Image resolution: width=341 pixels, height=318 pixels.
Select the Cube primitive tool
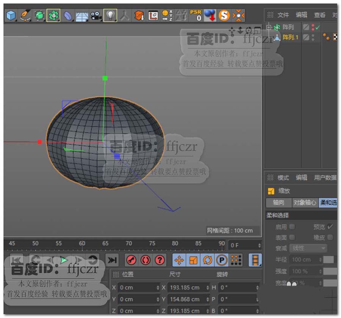11,16
